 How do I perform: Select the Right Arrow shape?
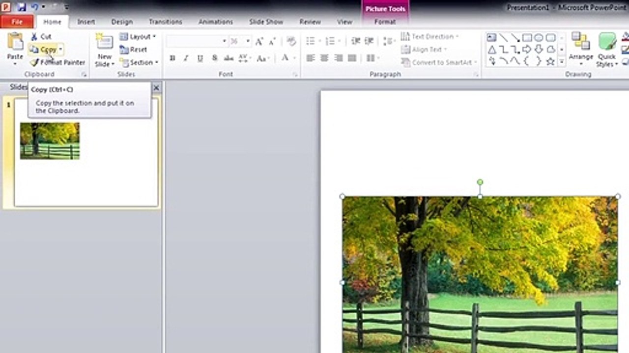tap(527, 50)
